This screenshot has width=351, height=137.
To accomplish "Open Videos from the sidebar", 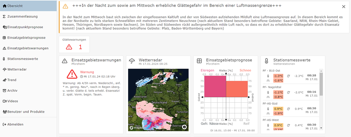I will tap(12, 101).
